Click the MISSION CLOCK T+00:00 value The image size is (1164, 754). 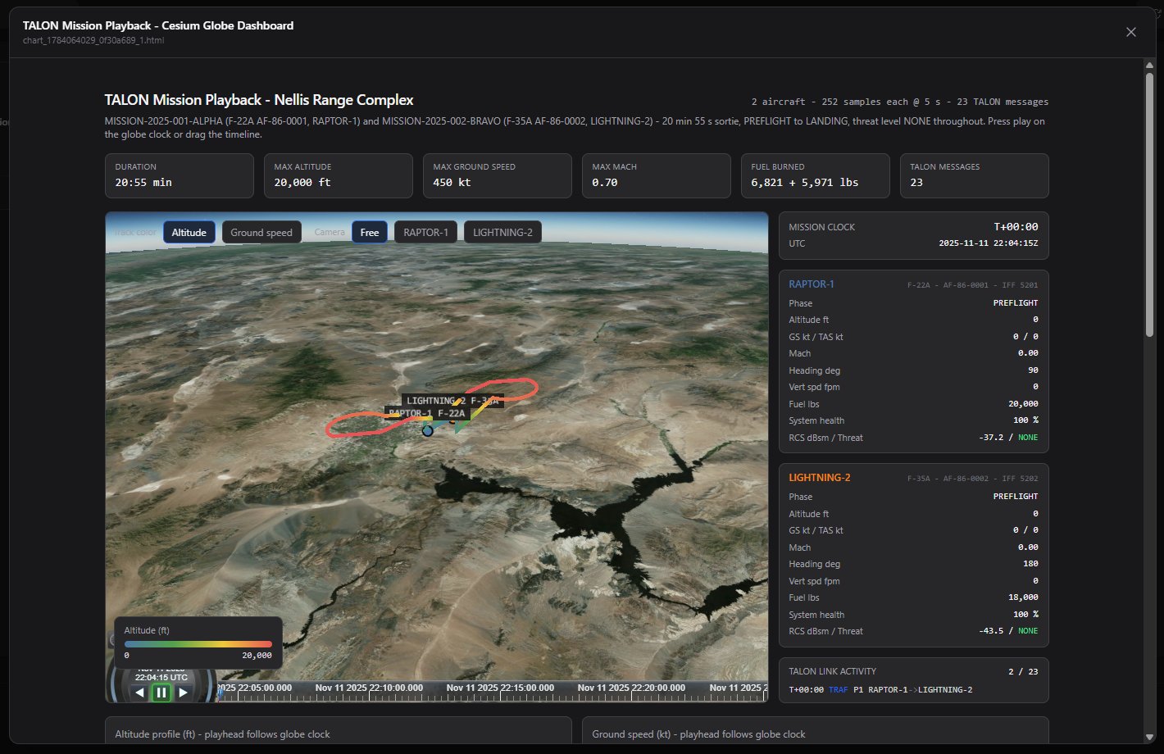pyautogui.click(x=1016, y=227)
